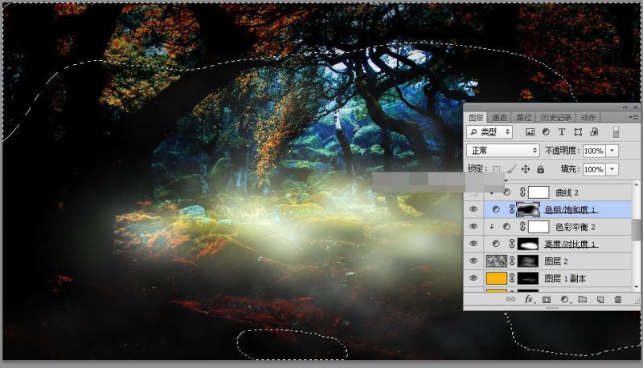643x368 pixels.
Task: Hide the 图层 2 layer
Action: [473, 261]
